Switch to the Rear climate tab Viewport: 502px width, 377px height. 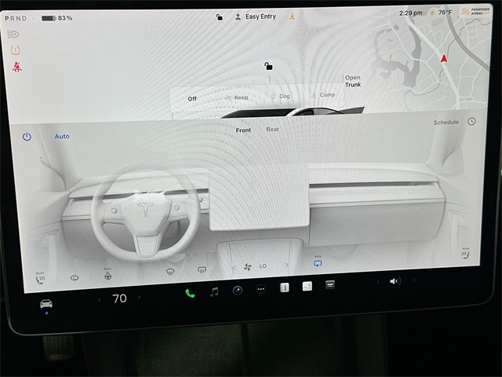tap(272, 129)
